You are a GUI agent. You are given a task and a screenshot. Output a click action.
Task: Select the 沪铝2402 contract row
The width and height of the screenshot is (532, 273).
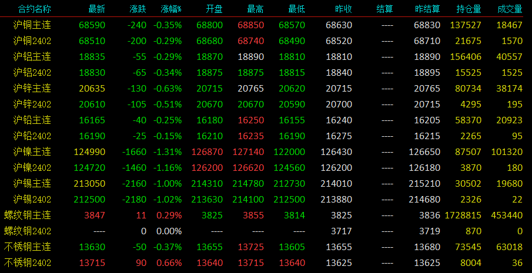266,72
